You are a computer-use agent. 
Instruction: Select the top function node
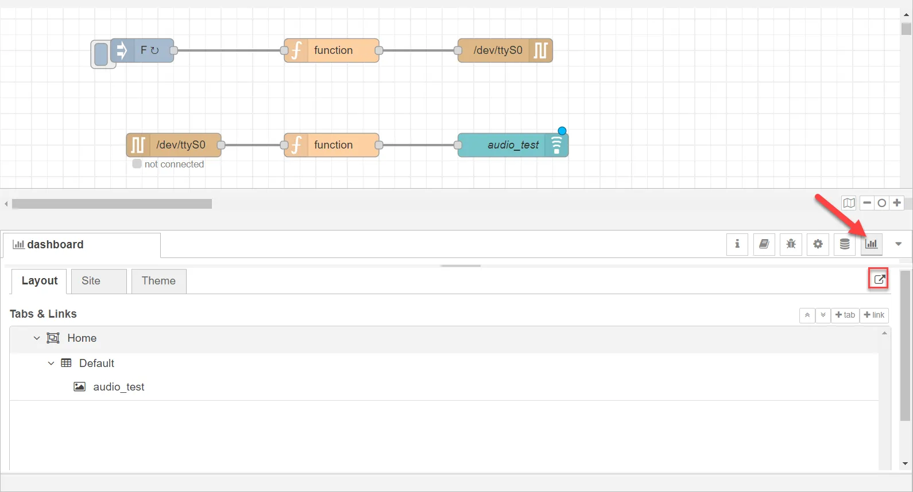click(331, 50)
